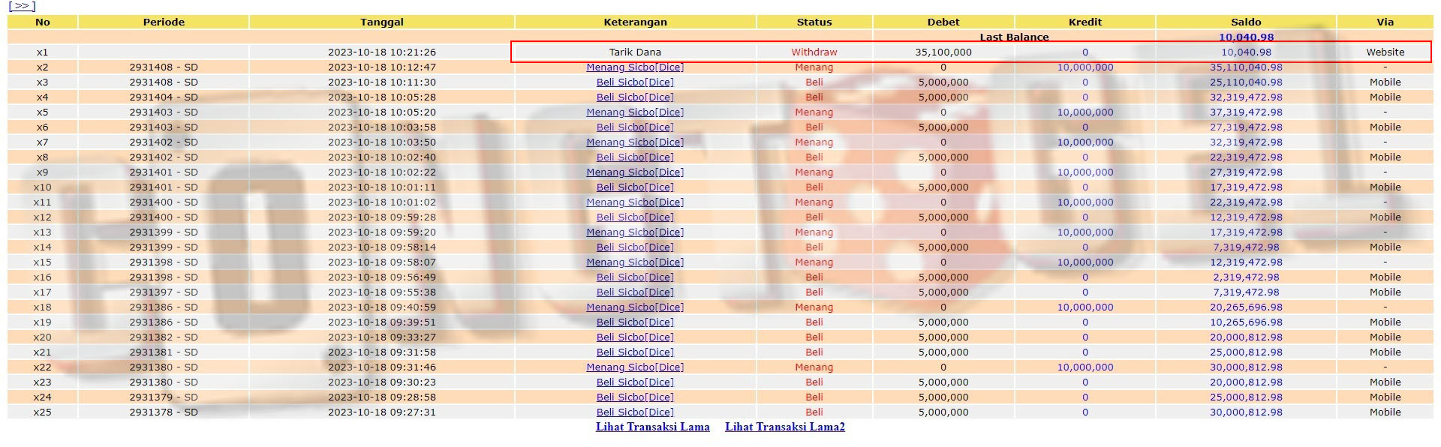Image resolution: width=1441 pixels, height=447 pixels.
Task: Open Lihat Transaksi Lama2 link
Action: (784, 427)
